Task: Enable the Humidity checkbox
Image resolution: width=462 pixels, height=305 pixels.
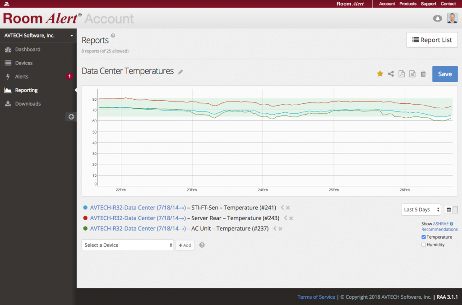Action: click(x=423, y=244)
